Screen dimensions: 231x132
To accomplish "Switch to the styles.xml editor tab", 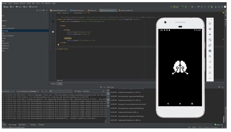I will pyautogui.click(x=93, y=10).
